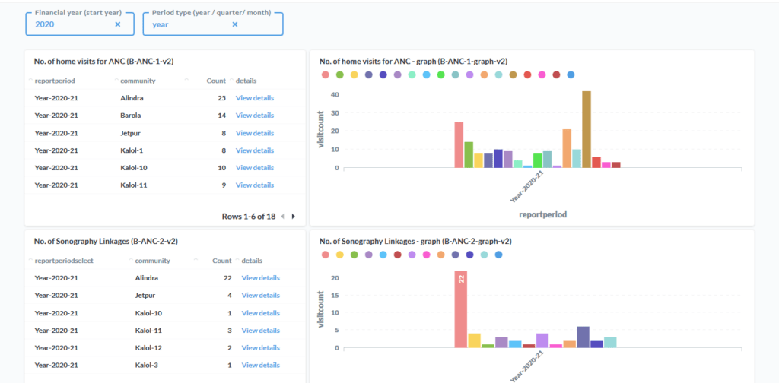Open the Financial year start year dropdown
This screenshot has width=779, height=383.
coord(80,24)
